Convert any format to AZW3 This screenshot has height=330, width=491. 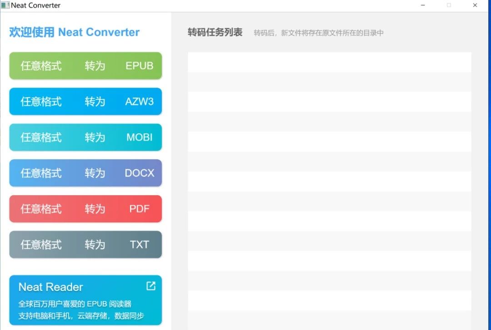tap(85, 101)
